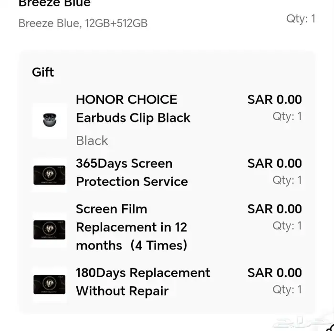Tap the 365Days Screen Protection card icon

(x=50, y=175)
